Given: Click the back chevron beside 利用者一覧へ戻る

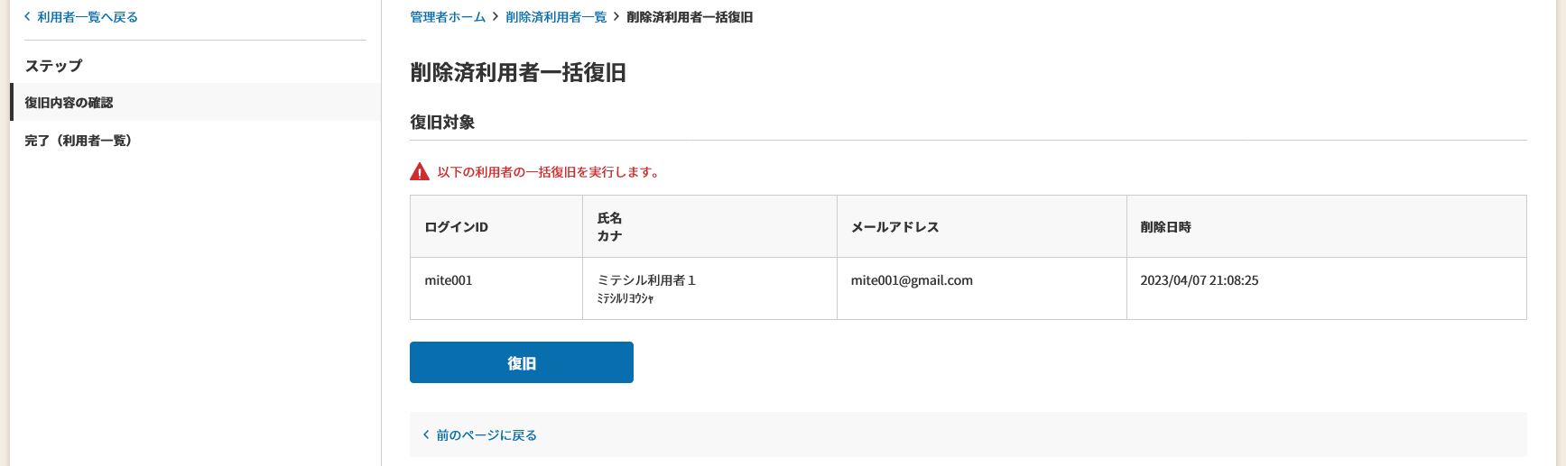Looking at the screenshot, I should tap(27, 16).
